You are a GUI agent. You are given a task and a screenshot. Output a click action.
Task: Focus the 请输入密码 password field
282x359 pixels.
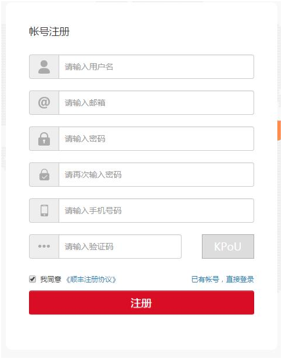(156, 139)
